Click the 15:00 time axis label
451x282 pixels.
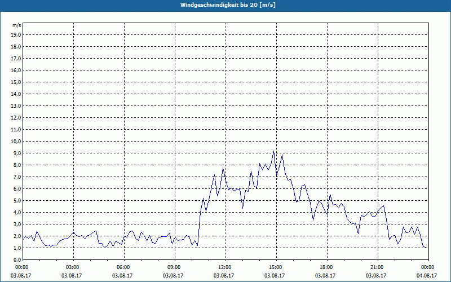coord(276,267)
